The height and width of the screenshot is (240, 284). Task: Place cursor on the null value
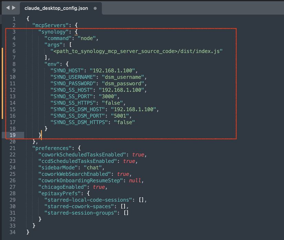(x=135, y=181)
